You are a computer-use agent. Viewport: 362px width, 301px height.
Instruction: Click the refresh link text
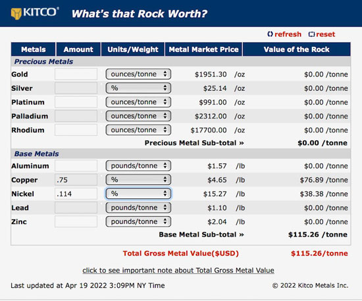pos(288,34)
